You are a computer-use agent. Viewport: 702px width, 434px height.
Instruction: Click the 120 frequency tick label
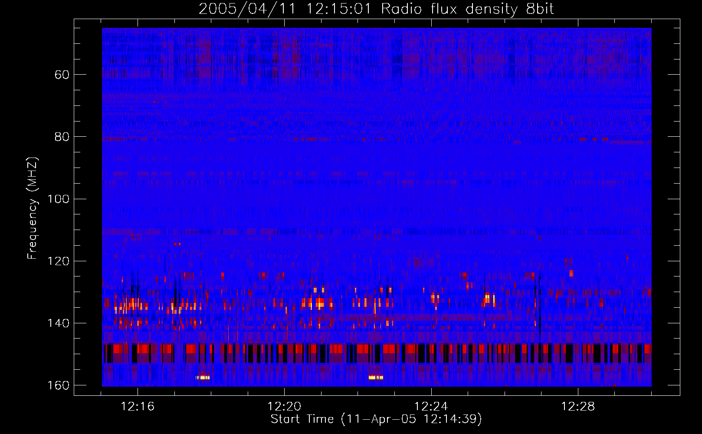[58, 261]
